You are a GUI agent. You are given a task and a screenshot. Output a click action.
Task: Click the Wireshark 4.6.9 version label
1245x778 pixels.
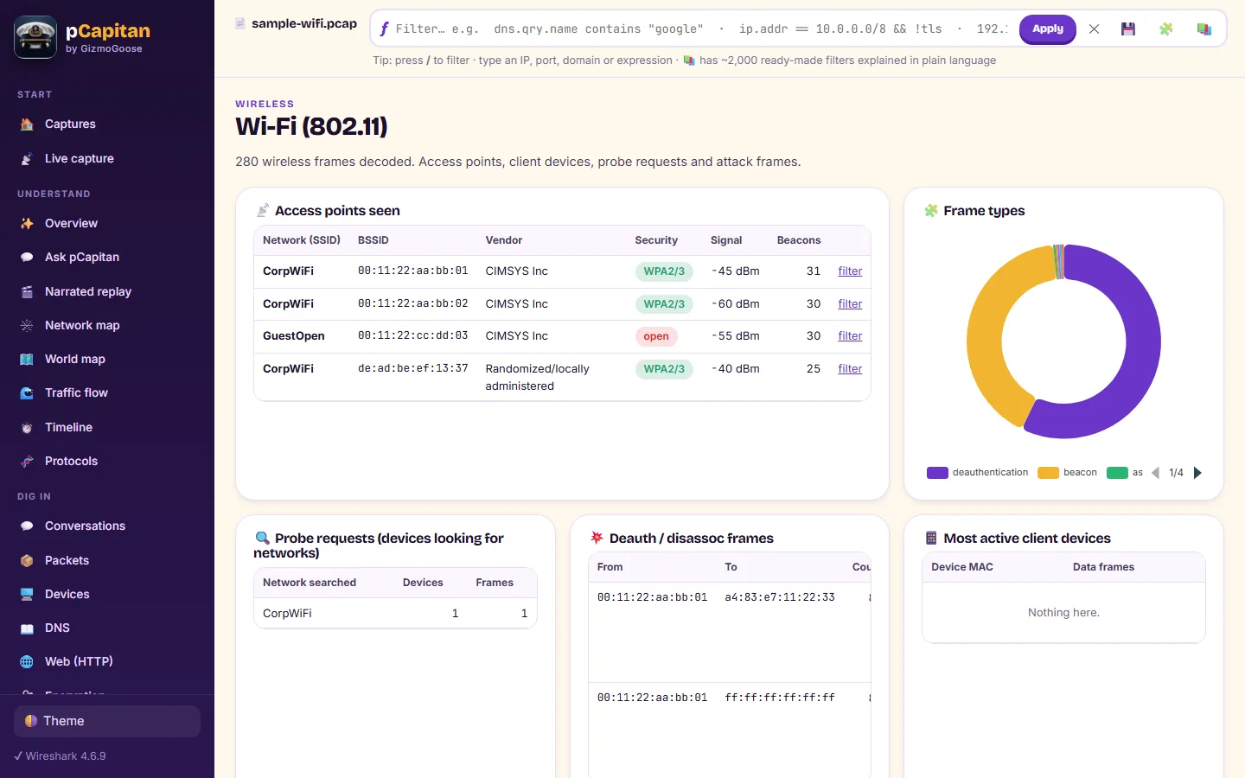coord(61,756)
